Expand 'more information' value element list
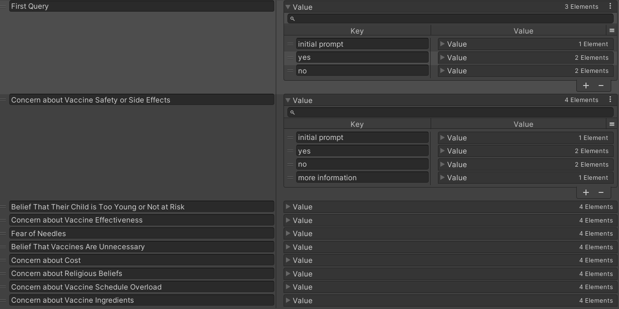Viewport: 619px width, 309px height. [442, 178]
